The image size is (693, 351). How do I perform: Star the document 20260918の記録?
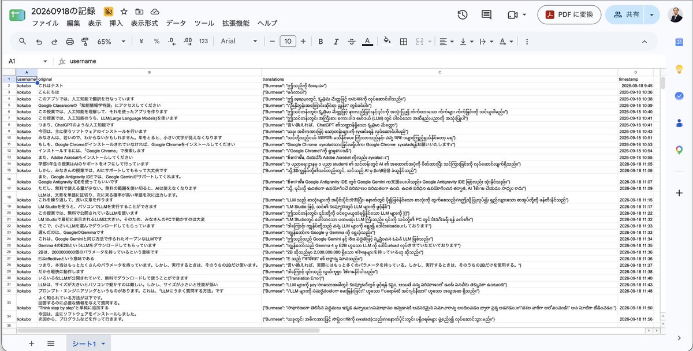tap(124, 12)
